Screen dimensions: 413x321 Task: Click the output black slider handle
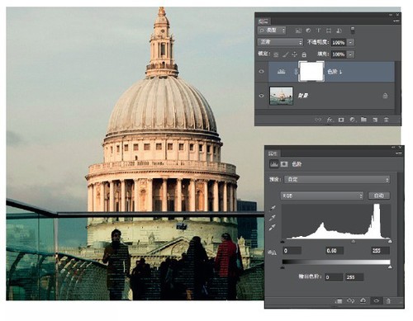(x=282, y=267)
